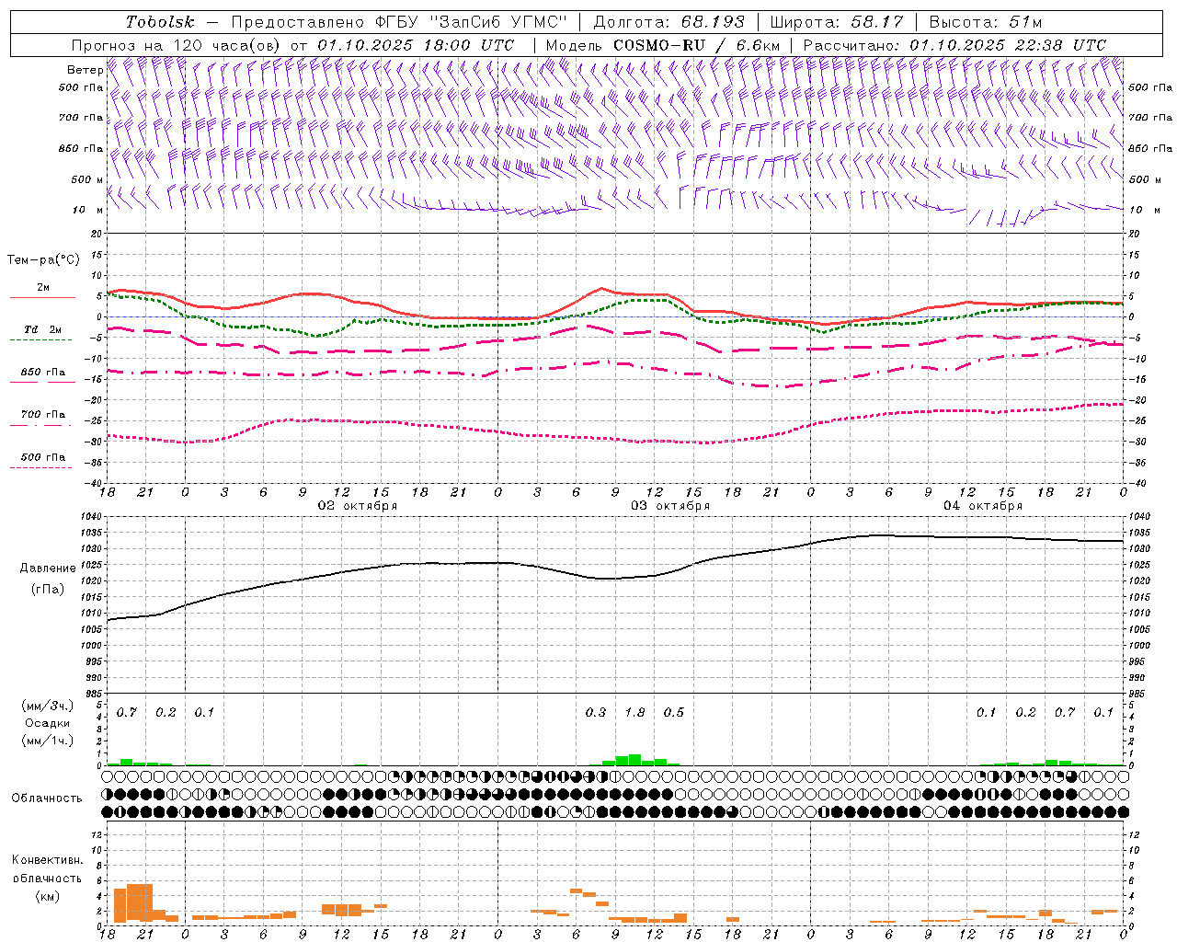Click the model label COSMO-RU / 6.6км
The image size is (1177, 942).
(697, 45)
